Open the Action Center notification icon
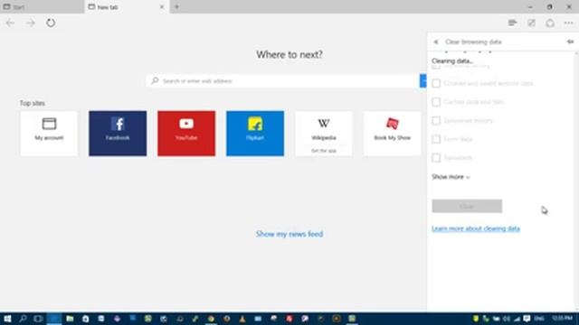 tap(527, 319)
